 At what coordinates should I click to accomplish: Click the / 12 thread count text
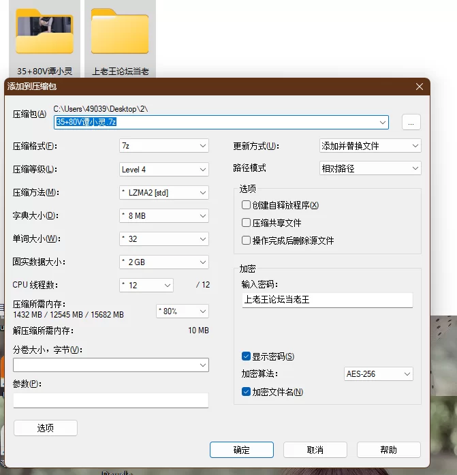tap(203, 285)
